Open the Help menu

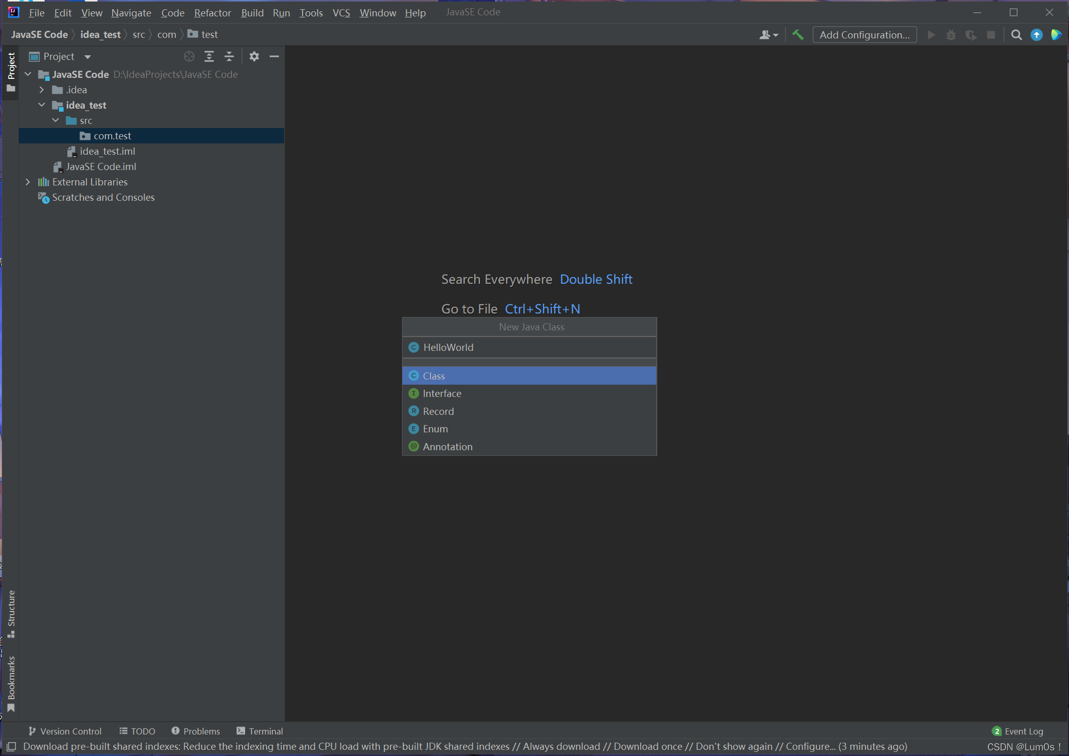coord(415,12)
